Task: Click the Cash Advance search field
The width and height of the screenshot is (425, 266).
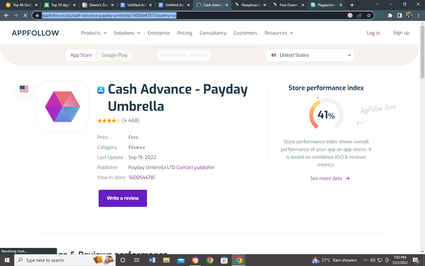Action: pyautogui.click(x=184, y=55)
